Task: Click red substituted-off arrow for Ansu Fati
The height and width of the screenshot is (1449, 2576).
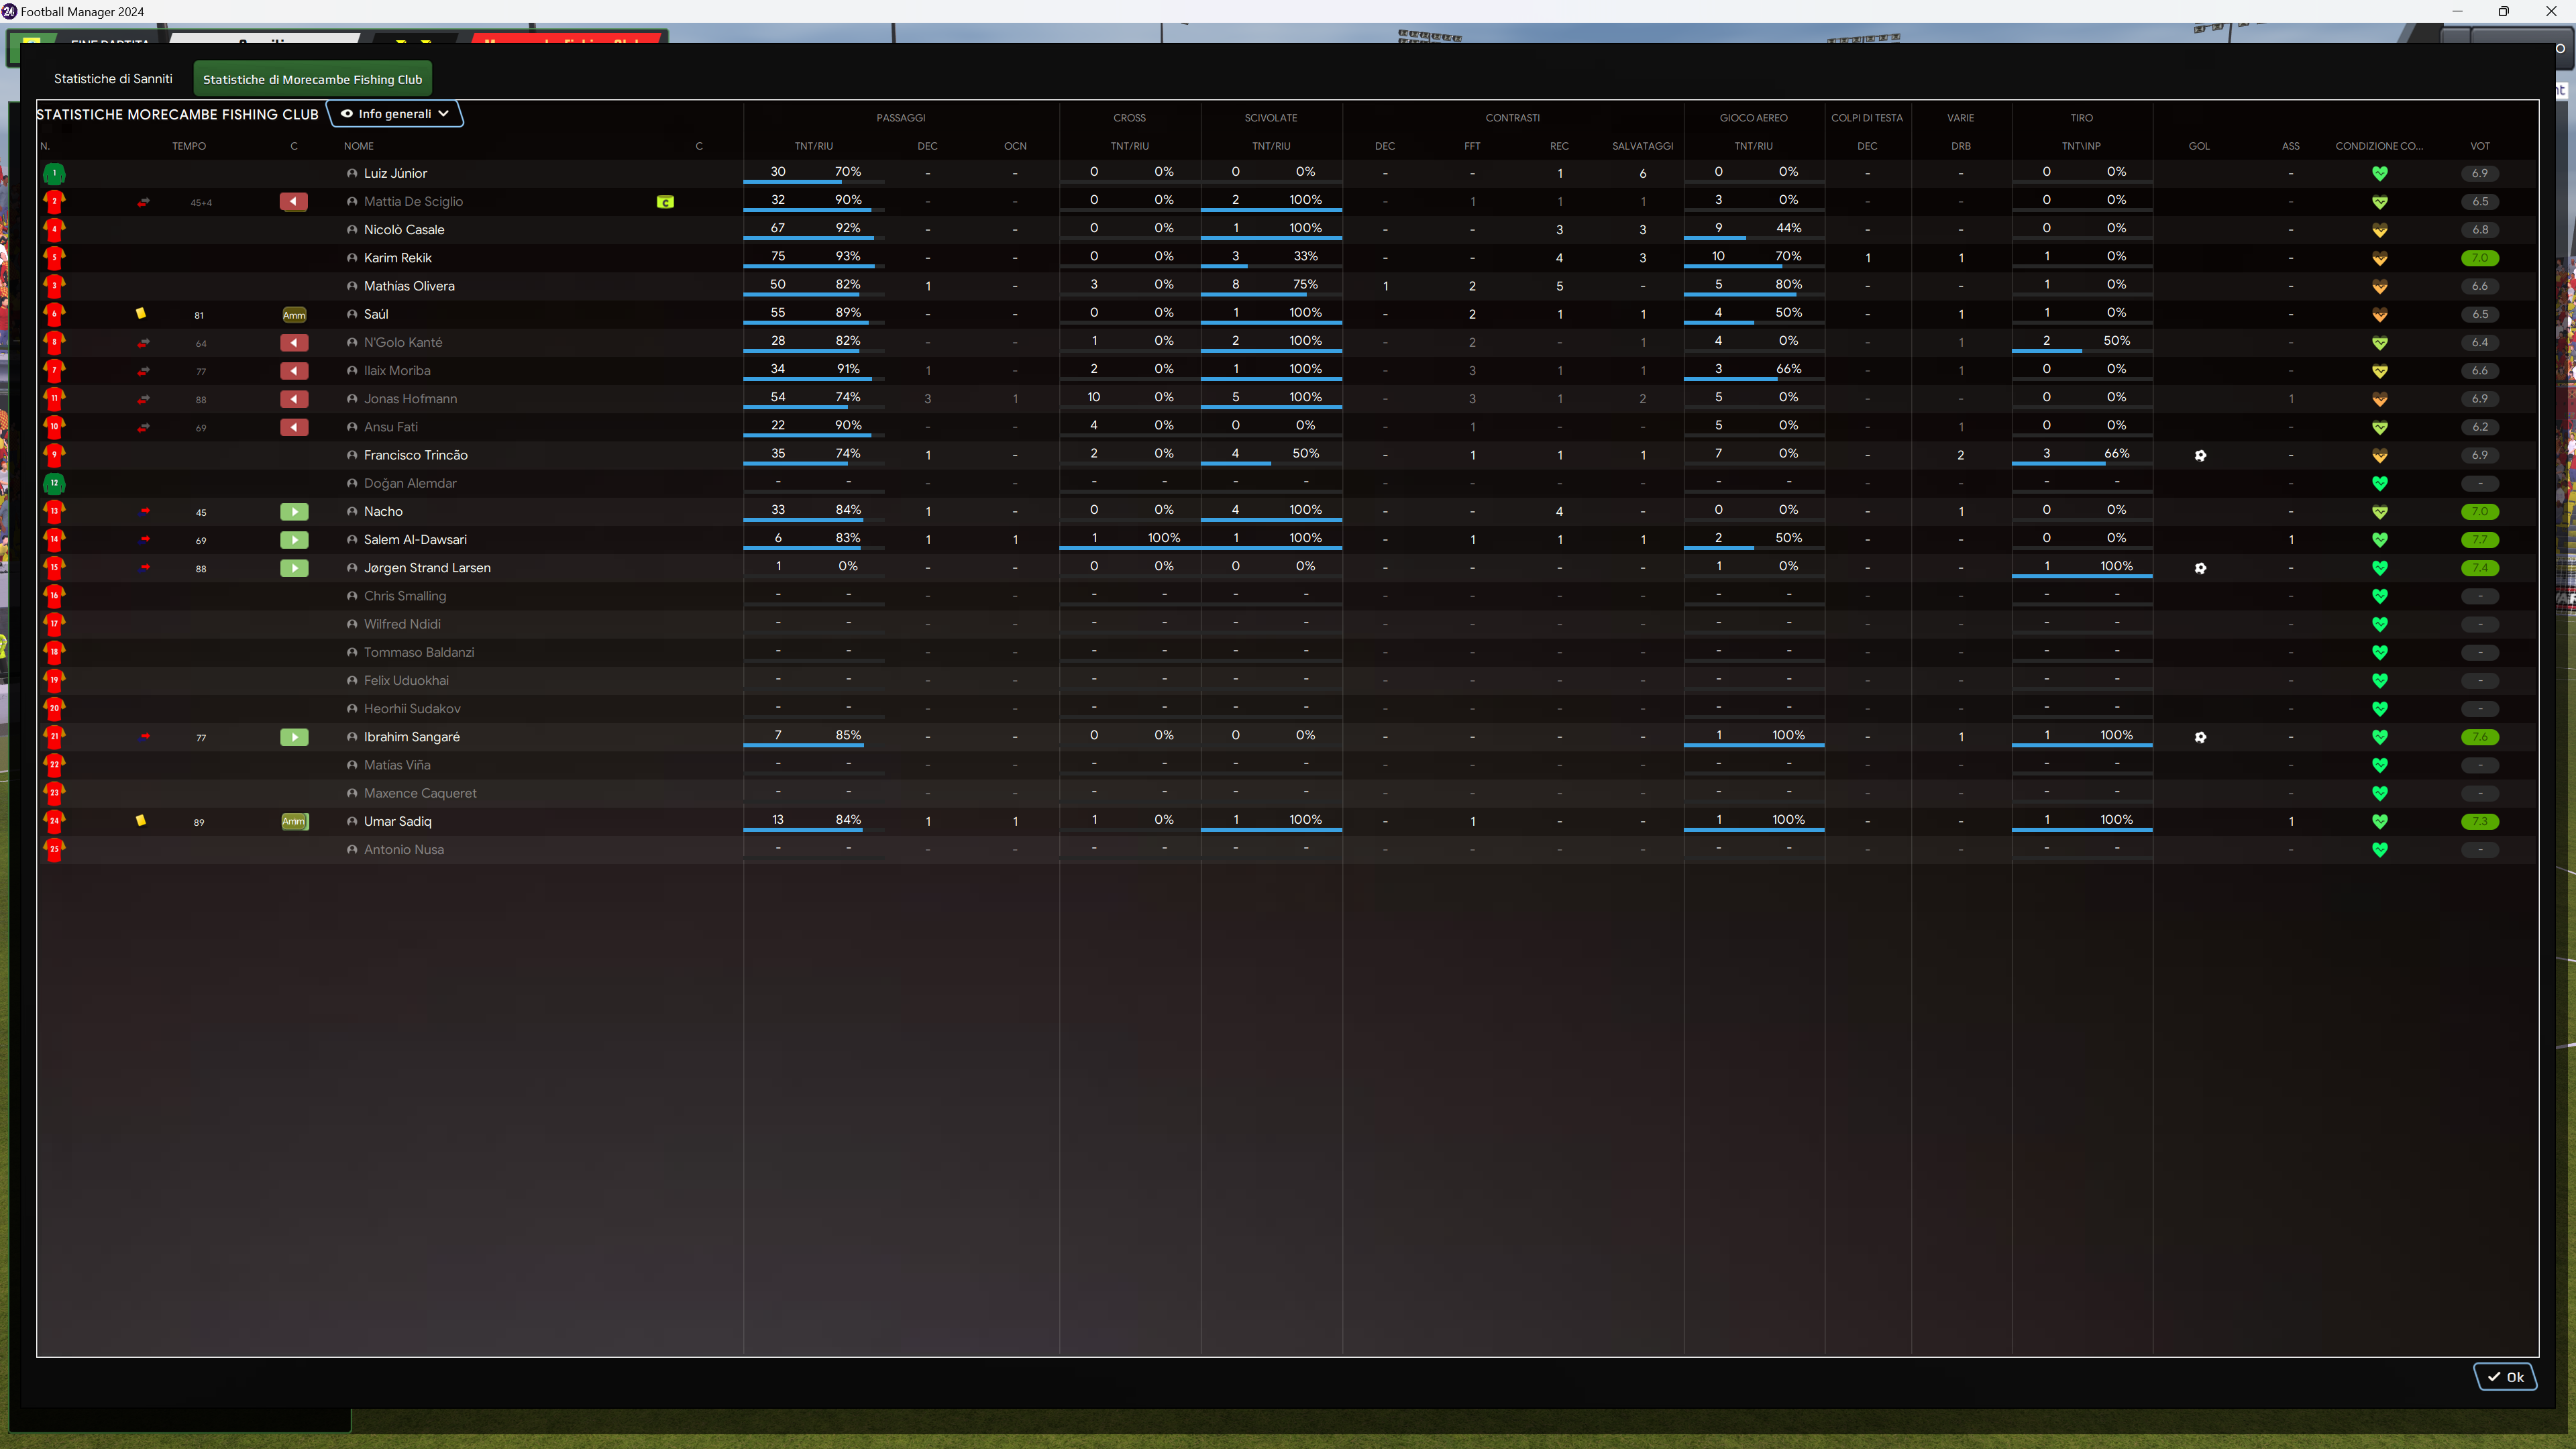Action: [x=294, y=427]
